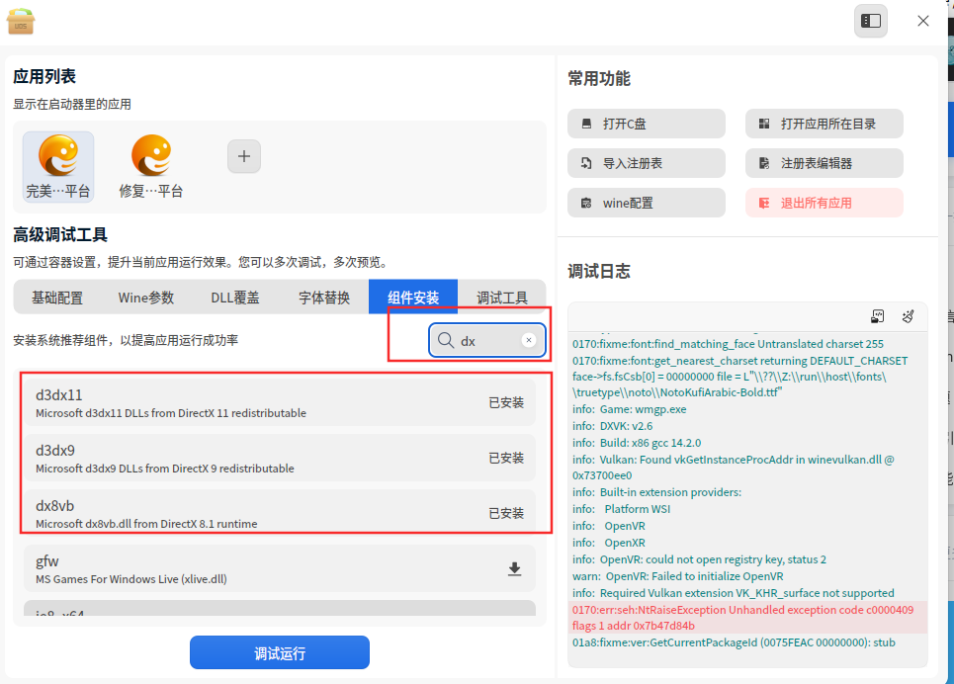Image resolution: width=954 pixels, height=684 pixels.
Task: Toggle the sidebar panel icon button
Action: 871,22
